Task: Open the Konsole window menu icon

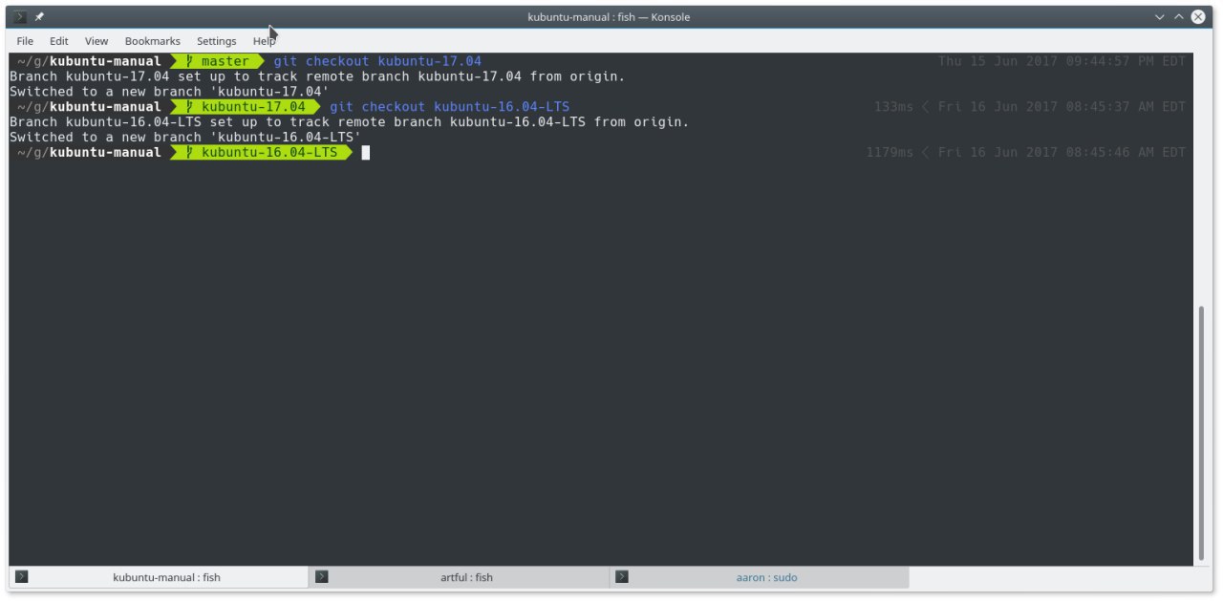Action: click(21, 17)
